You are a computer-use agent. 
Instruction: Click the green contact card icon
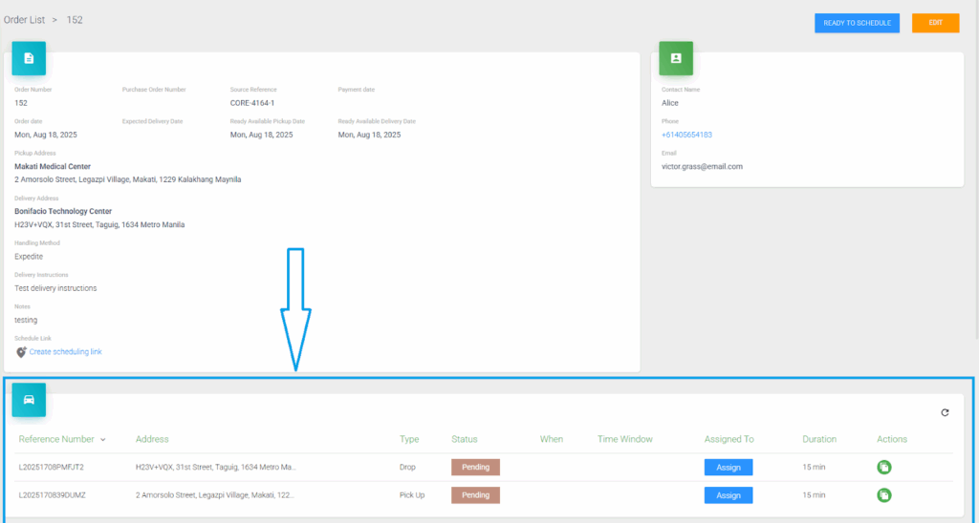coord(676,58)
